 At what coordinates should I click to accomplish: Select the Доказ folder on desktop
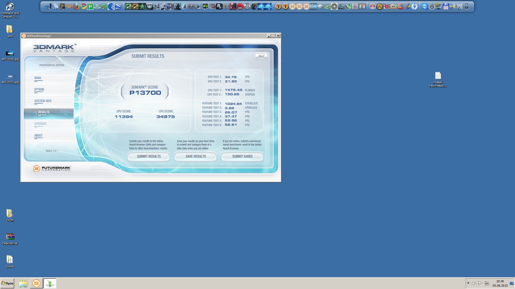pyautogui.click(x=10, y=261)
